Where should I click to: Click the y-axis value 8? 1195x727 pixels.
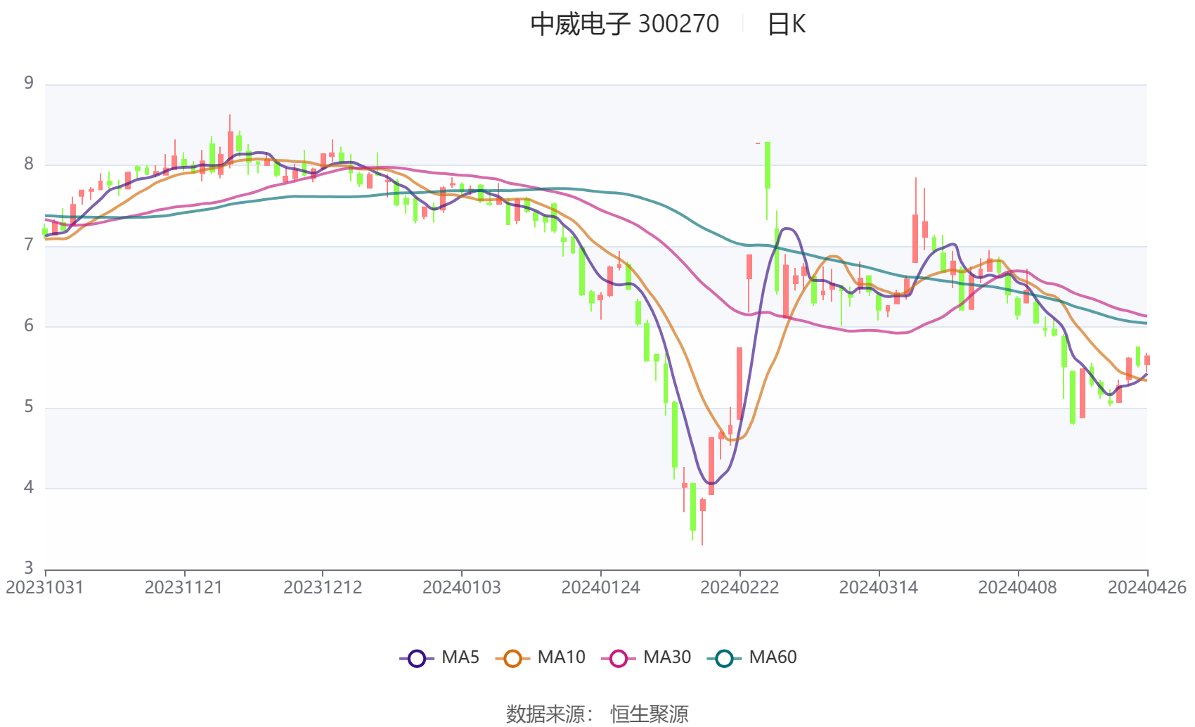(29, 164)
